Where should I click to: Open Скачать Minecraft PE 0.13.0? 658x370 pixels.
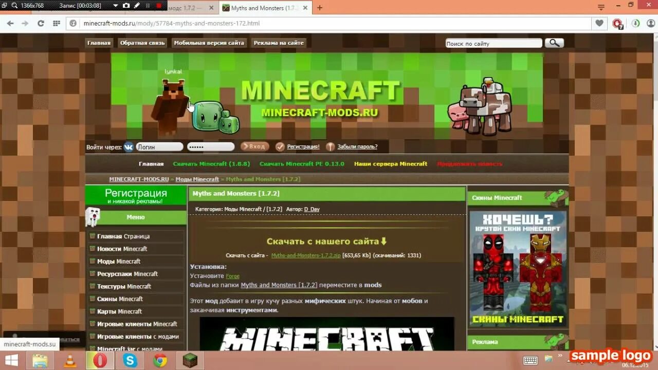pos(302,164)
